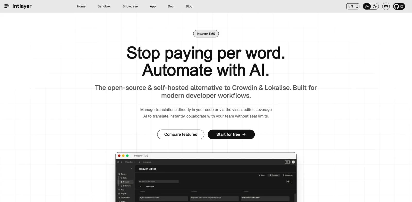
Task: Expand the mock project switcher in demo
Action: pyautogui.click(x=148, y=162)
